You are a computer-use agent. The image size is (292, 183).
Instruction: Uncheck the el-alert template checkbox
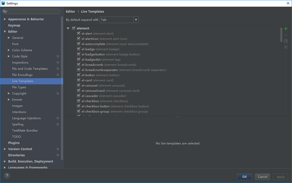78,33
